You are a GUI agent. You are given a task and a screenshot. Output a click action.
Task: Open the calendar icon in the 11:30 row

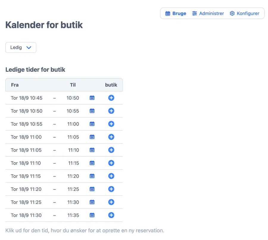click(92, 215)
